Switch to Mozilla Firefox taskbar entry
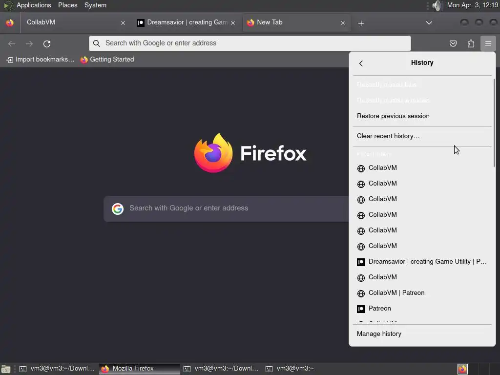 click(x=140, y=369)
